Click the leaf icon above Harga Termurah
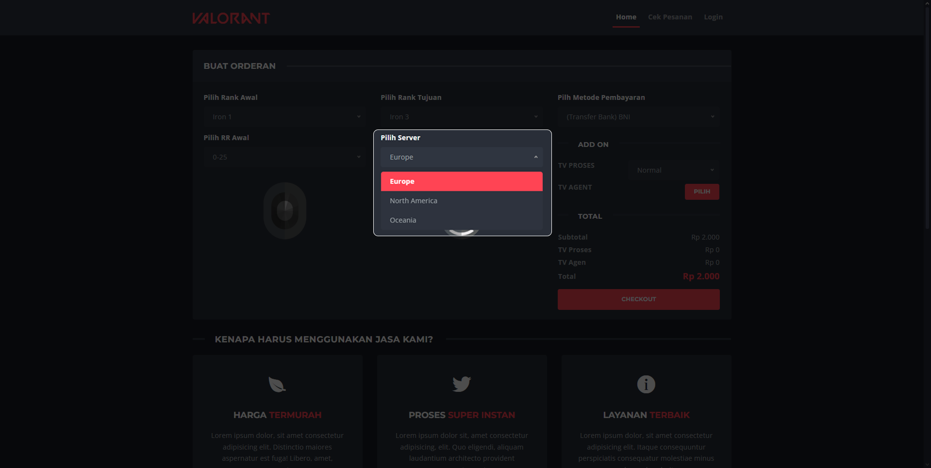Screen dimensions: 931x468 [277, 384]
